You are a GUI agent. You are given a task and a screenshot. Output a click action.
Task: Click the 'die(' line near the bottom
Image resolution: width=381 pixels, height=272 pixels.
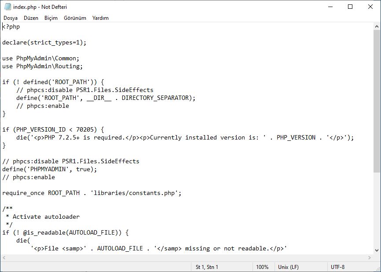23,240
